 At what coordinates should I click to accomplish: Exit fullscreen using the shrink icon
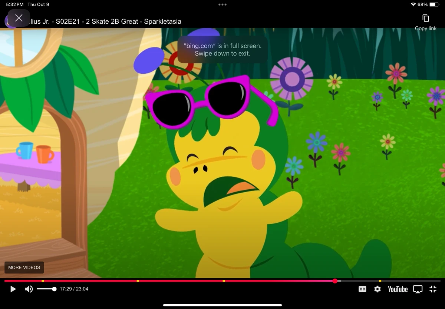click(x=432, y=289)
